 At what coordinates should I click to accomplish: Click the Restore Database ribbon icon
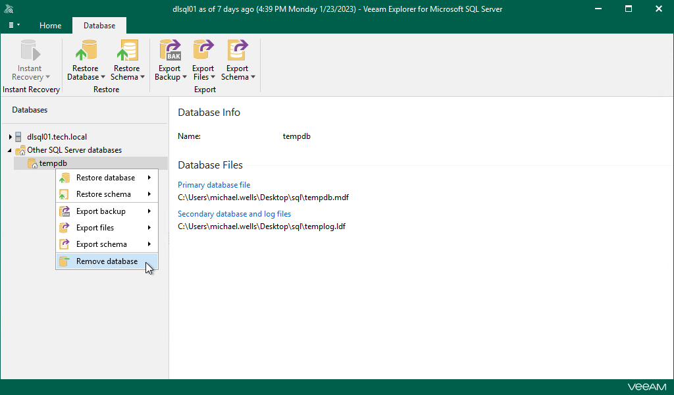tap(86, 50)
